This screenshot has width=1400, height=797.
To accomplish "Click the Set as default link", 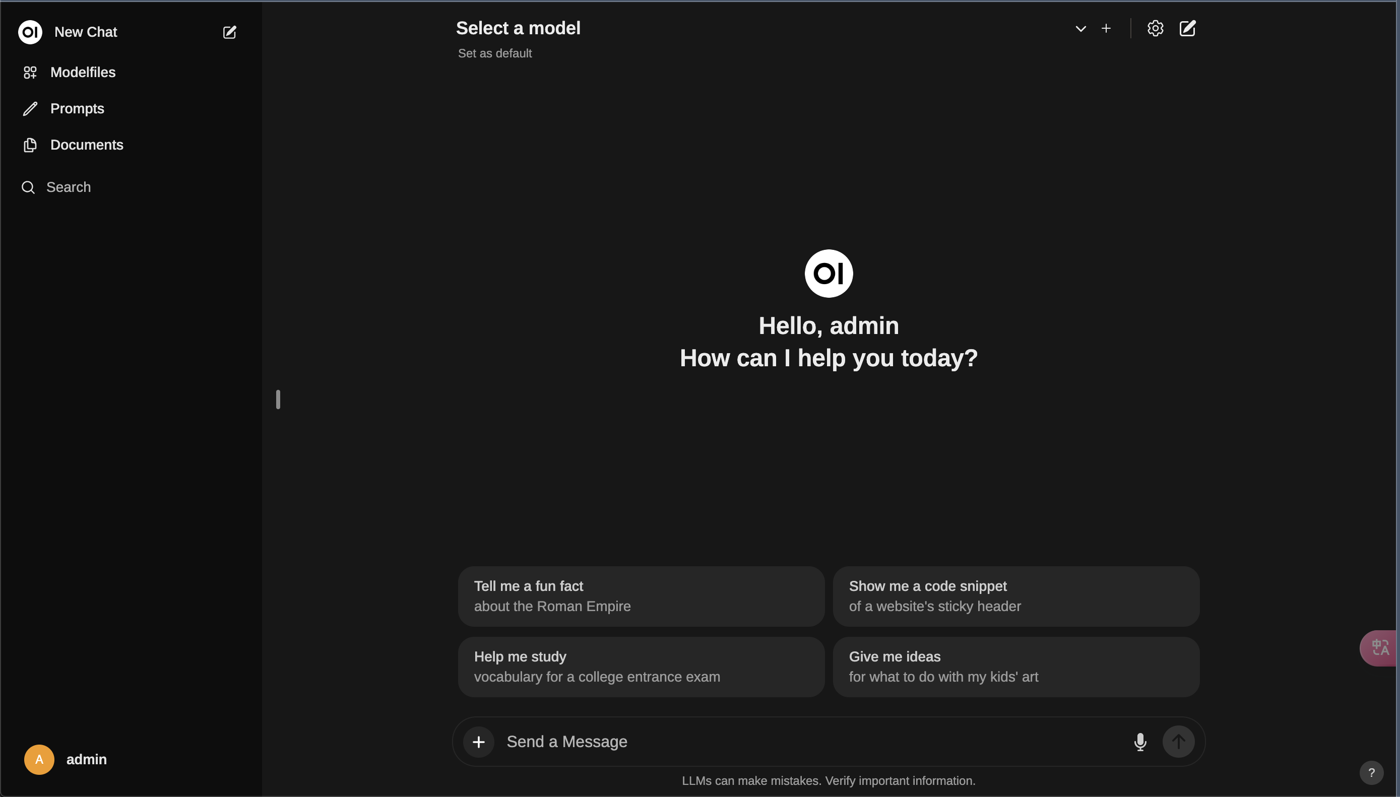I will click(494, 53).
